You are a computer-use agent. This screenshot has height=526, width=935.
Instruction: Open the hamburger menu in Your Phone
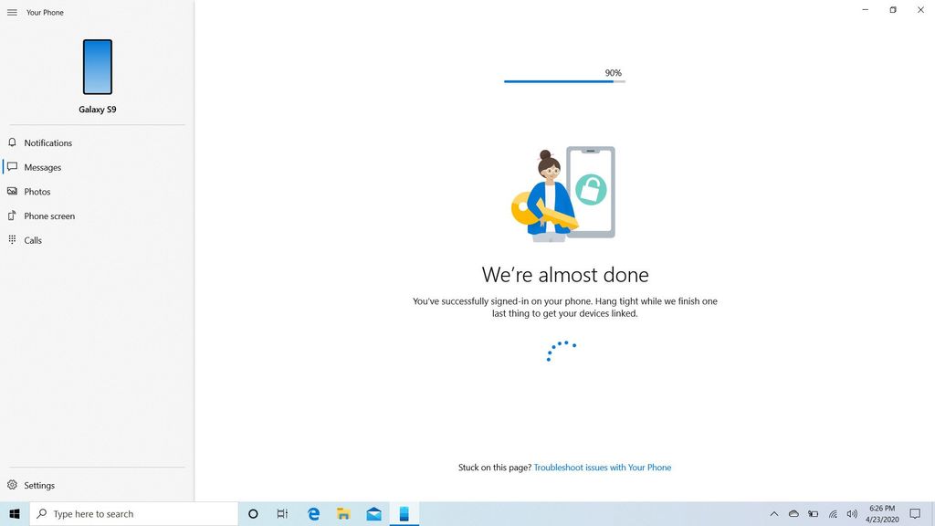pos(12,12)
